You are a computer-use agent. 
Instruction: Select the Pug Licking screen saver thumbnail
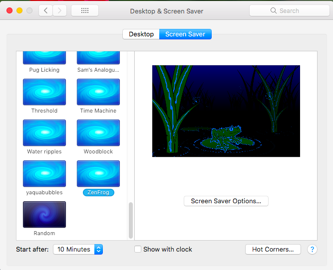point(44,58)
